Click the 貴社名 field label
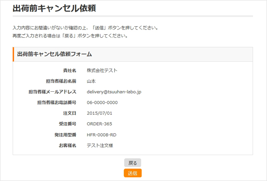Viewport: 267px width, 181px height. pos(70,70)
